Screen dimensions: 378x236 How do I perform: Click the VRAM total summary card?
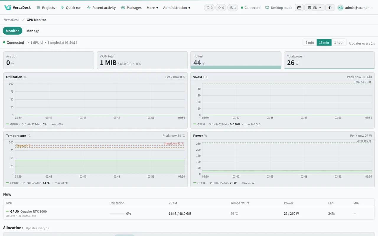pyautogui.click(x=142, y=60)
